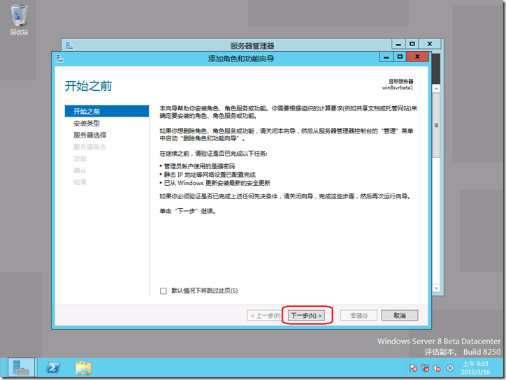506x380 pixels.
Task: Click the 开始之前 page heading
Action: coord(89,86)
